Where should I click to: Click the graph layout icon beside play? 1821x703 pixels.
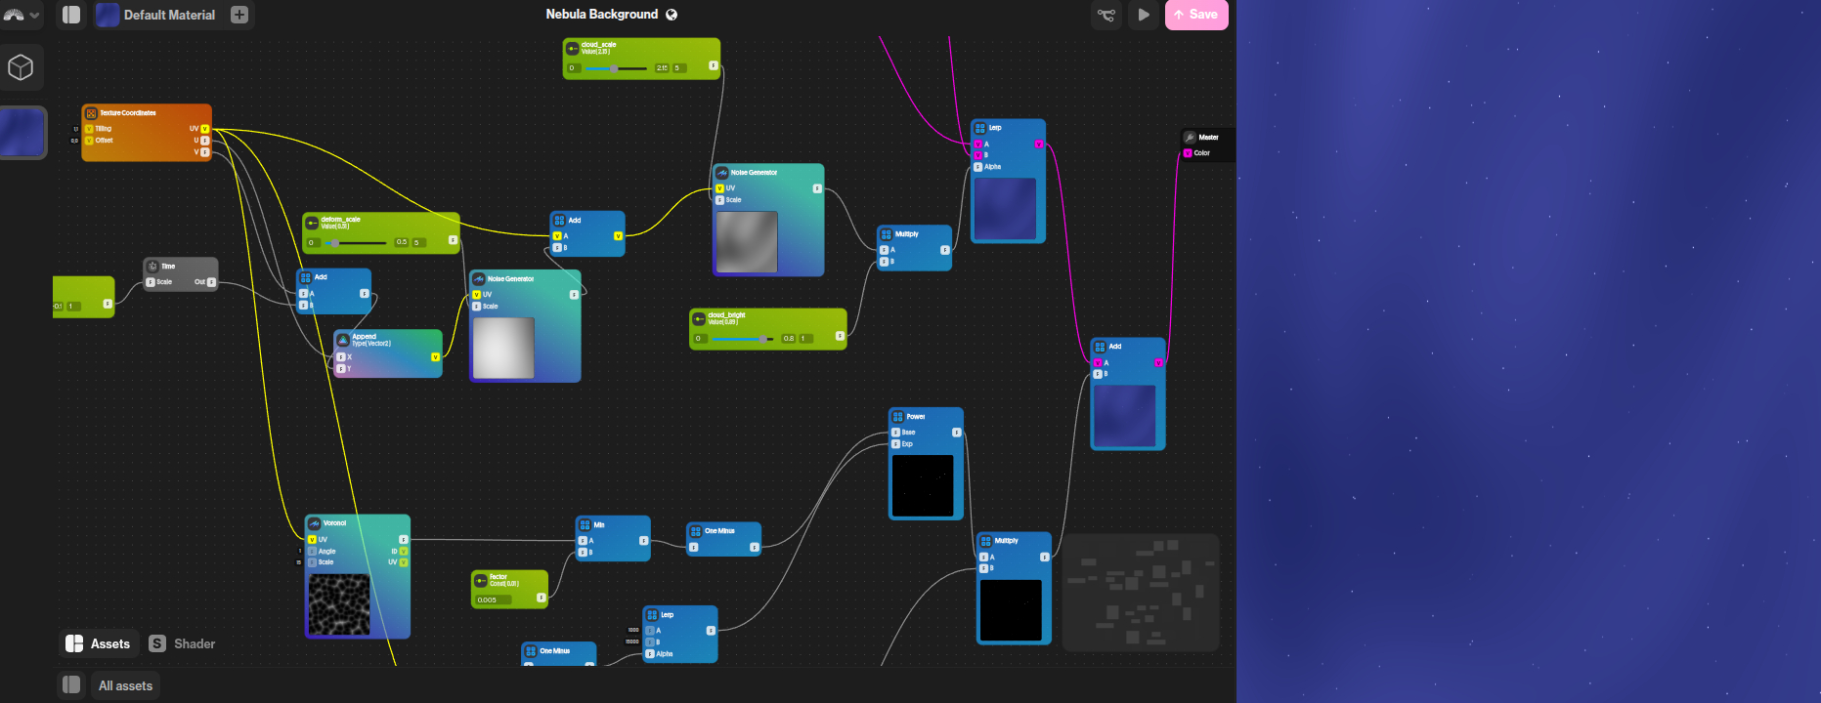click(x=1106, y=15)
